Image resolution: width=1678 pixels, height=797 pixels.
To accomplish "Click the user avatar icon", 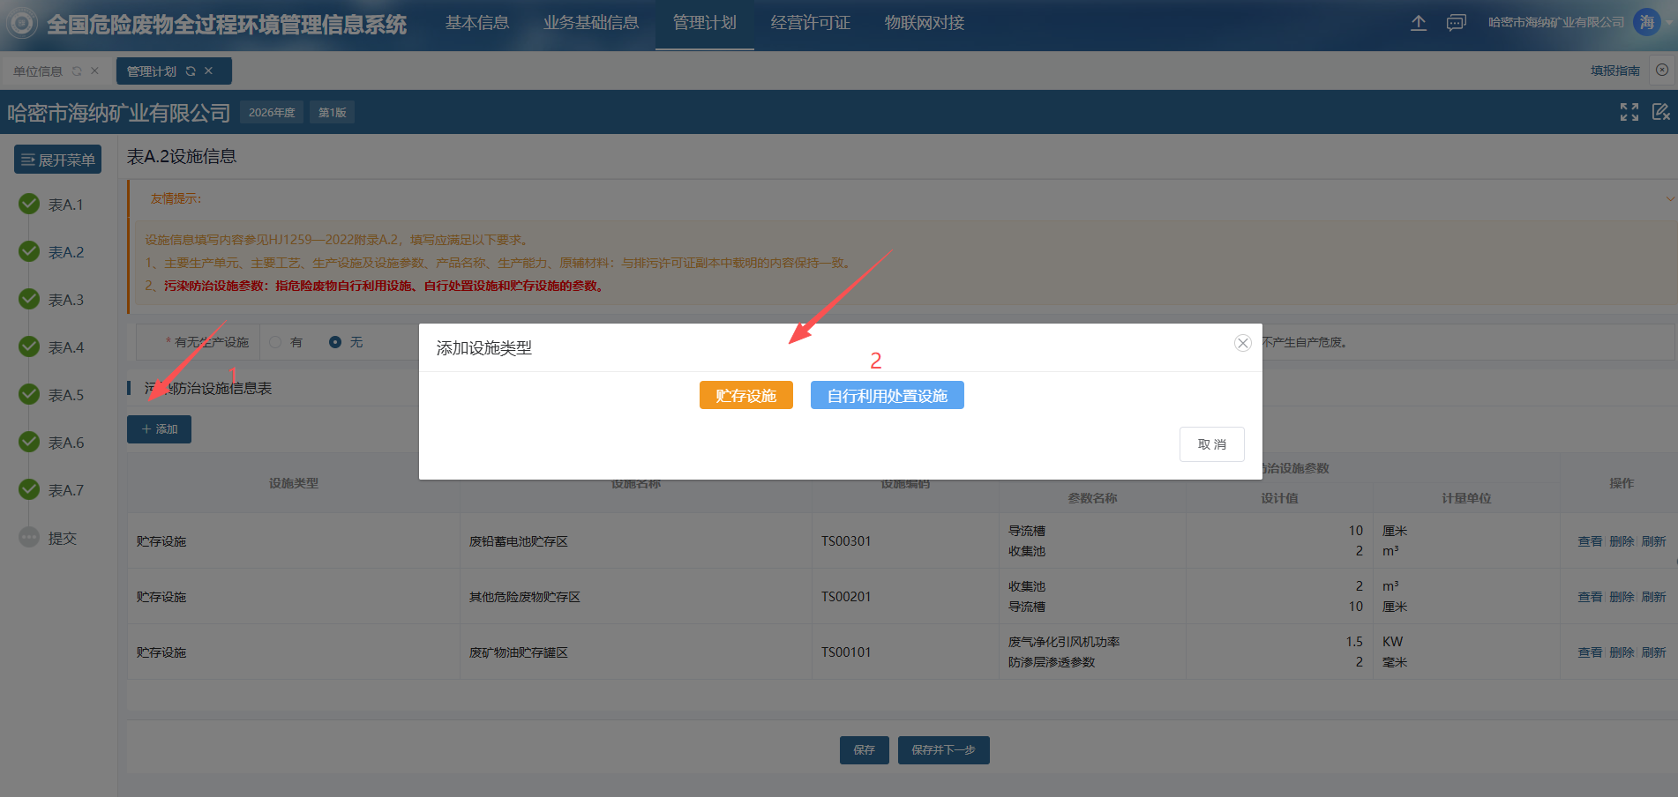I will pos(1646,23).
